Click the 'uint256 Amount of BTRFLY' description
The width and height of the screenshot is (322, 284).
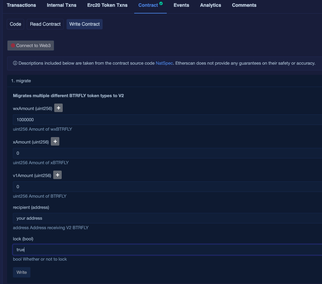coord(40,196)
